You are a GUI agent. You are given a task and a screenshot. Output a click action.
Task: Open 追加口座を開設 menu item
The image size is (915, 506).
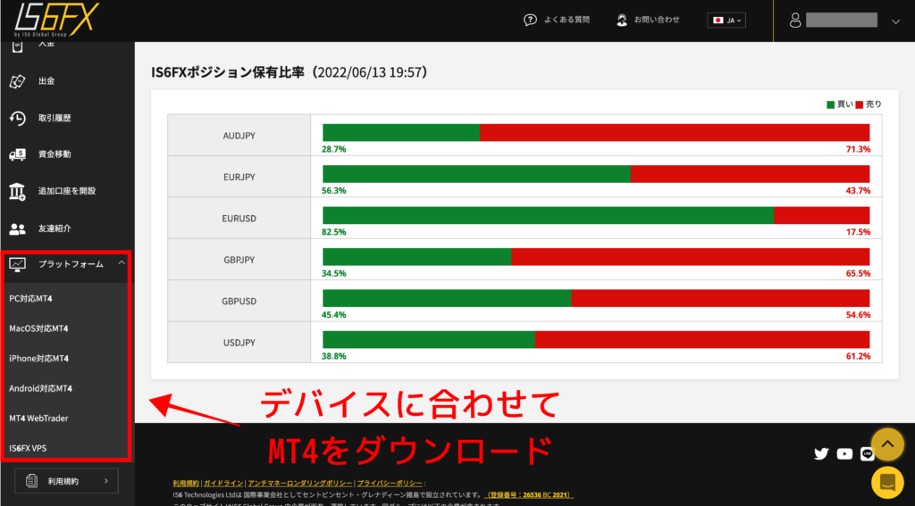(66, 191)
